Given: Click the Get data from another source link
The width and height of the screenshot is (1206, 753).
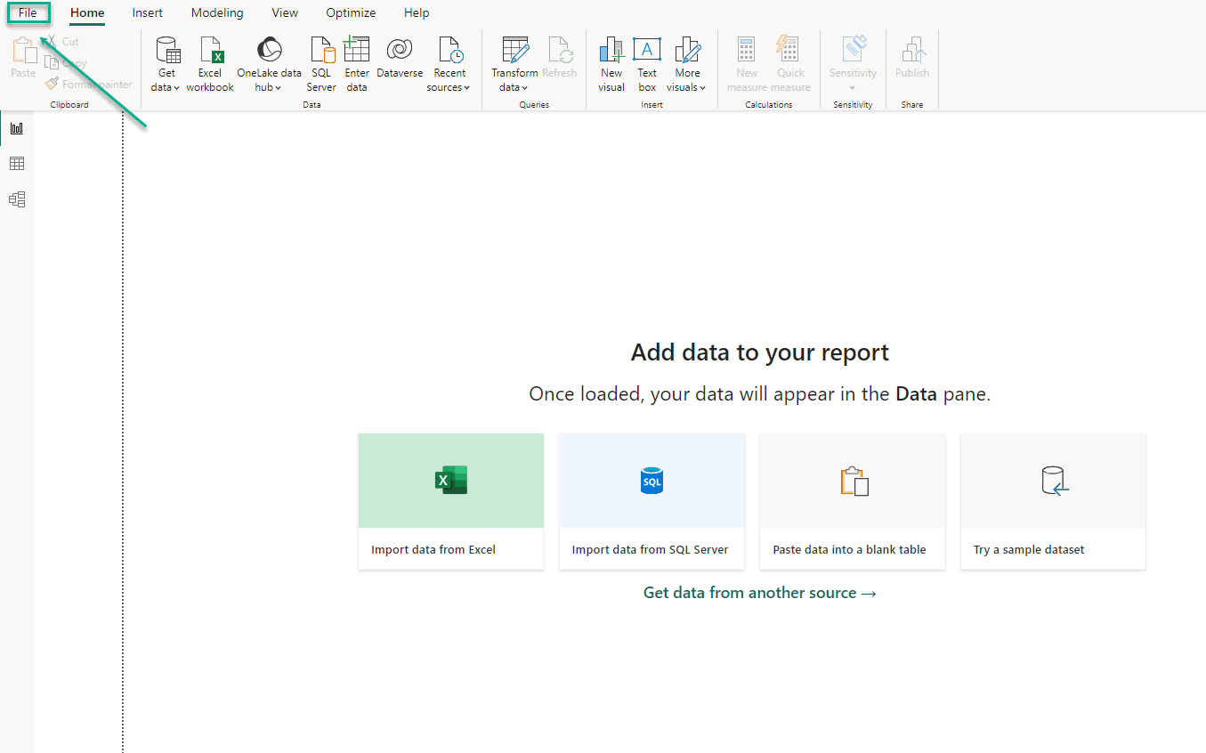Looking at the screenshot, I should click(x=759, y=592).
